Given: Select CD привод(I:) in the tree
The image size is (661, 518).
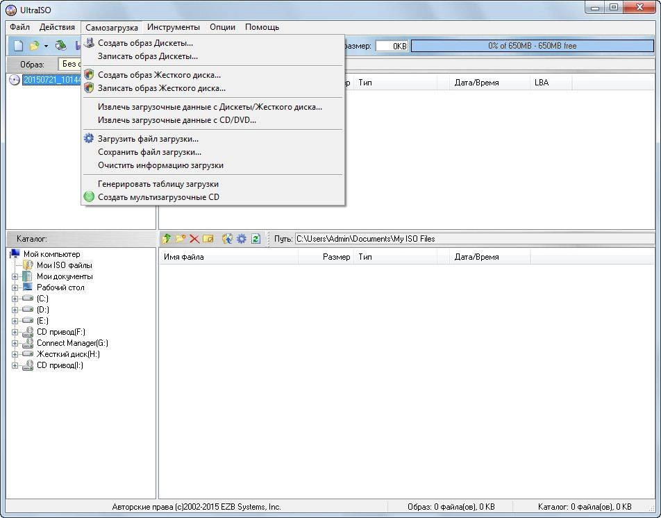Looking at the screenshot, I should [x=60, y=365].
